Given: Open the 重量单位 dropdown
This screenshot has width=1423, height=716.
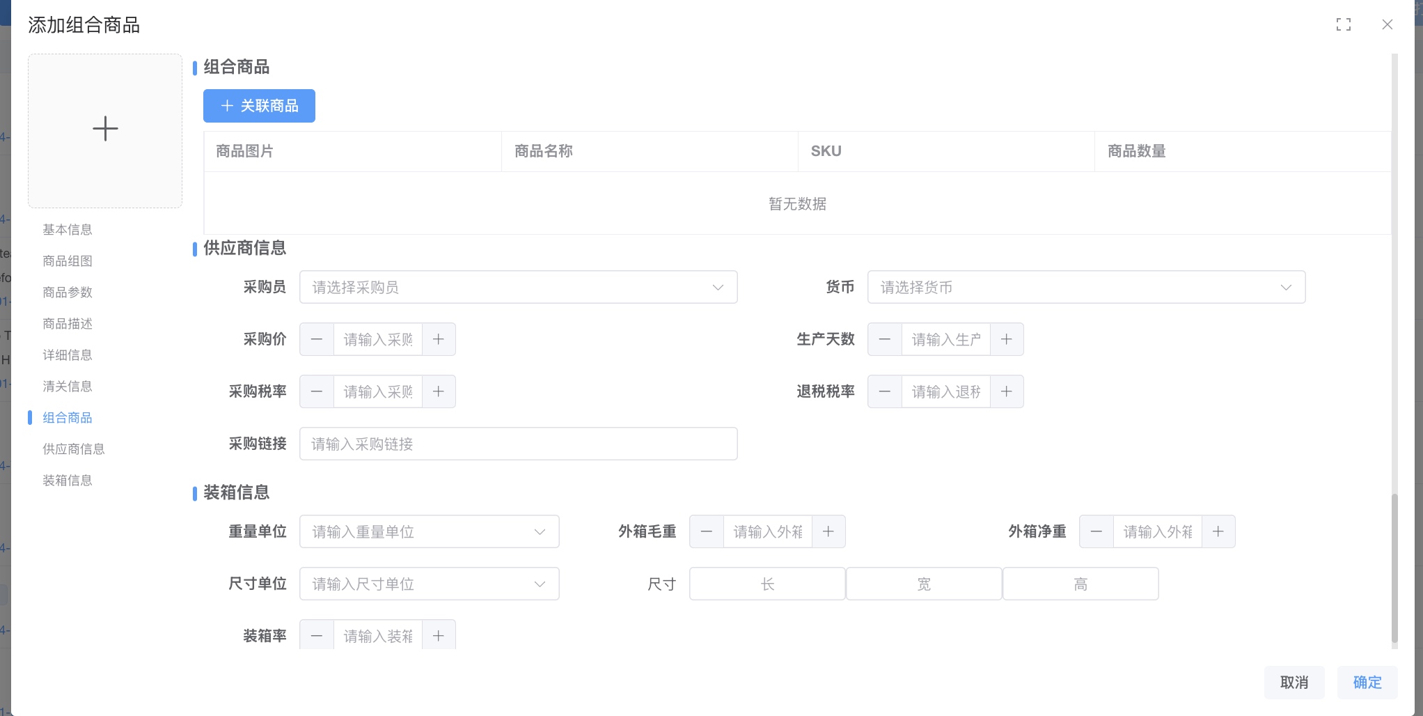Looking at the screenshot, I should click(429, 531).
